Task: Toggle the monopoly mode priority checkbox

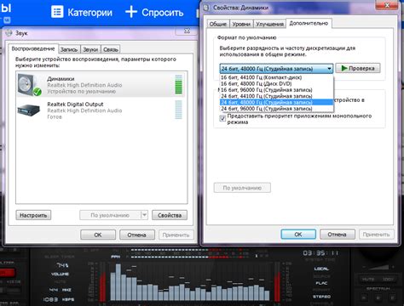Action: tap(222, 119)
